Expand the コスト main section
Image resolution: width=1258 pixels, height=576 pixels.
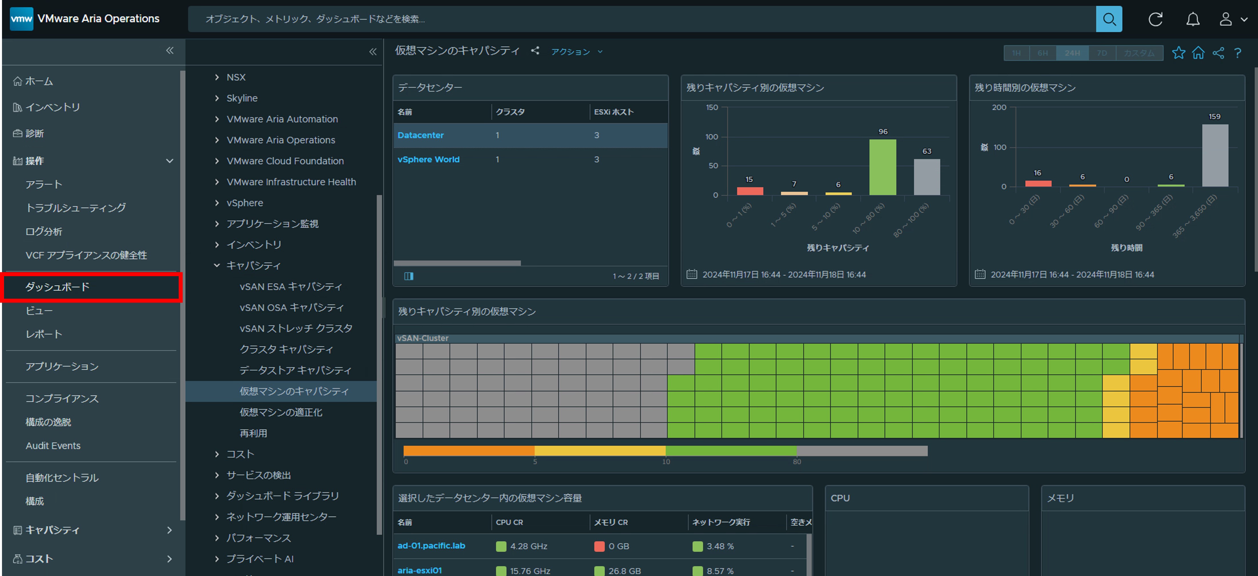170,558
